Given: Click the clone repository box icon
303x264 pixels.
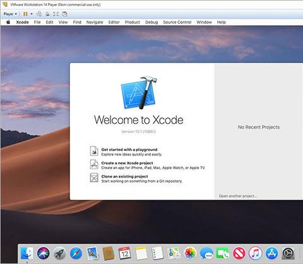Looking at the screenshot, I should [x=94, y=177].
